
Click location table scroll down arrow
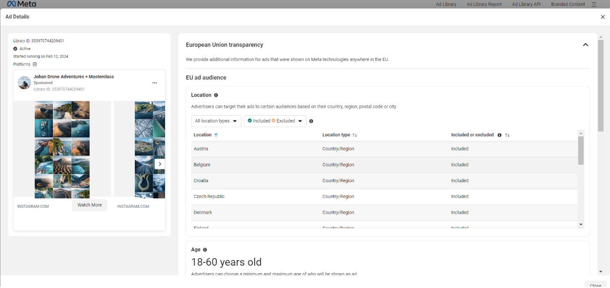pyautogui.click(x=581, y=224)
